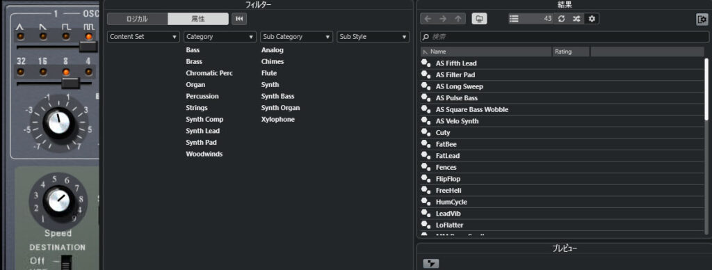
Task: Filter by Strings category
Action: pyautogui.click(x=197, y=108)
